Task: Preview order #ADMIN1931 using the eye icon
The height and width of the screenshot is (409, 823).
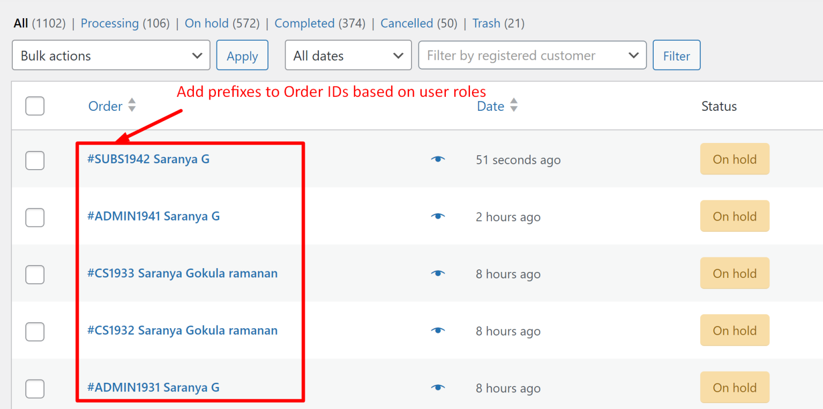Action: 438,388
